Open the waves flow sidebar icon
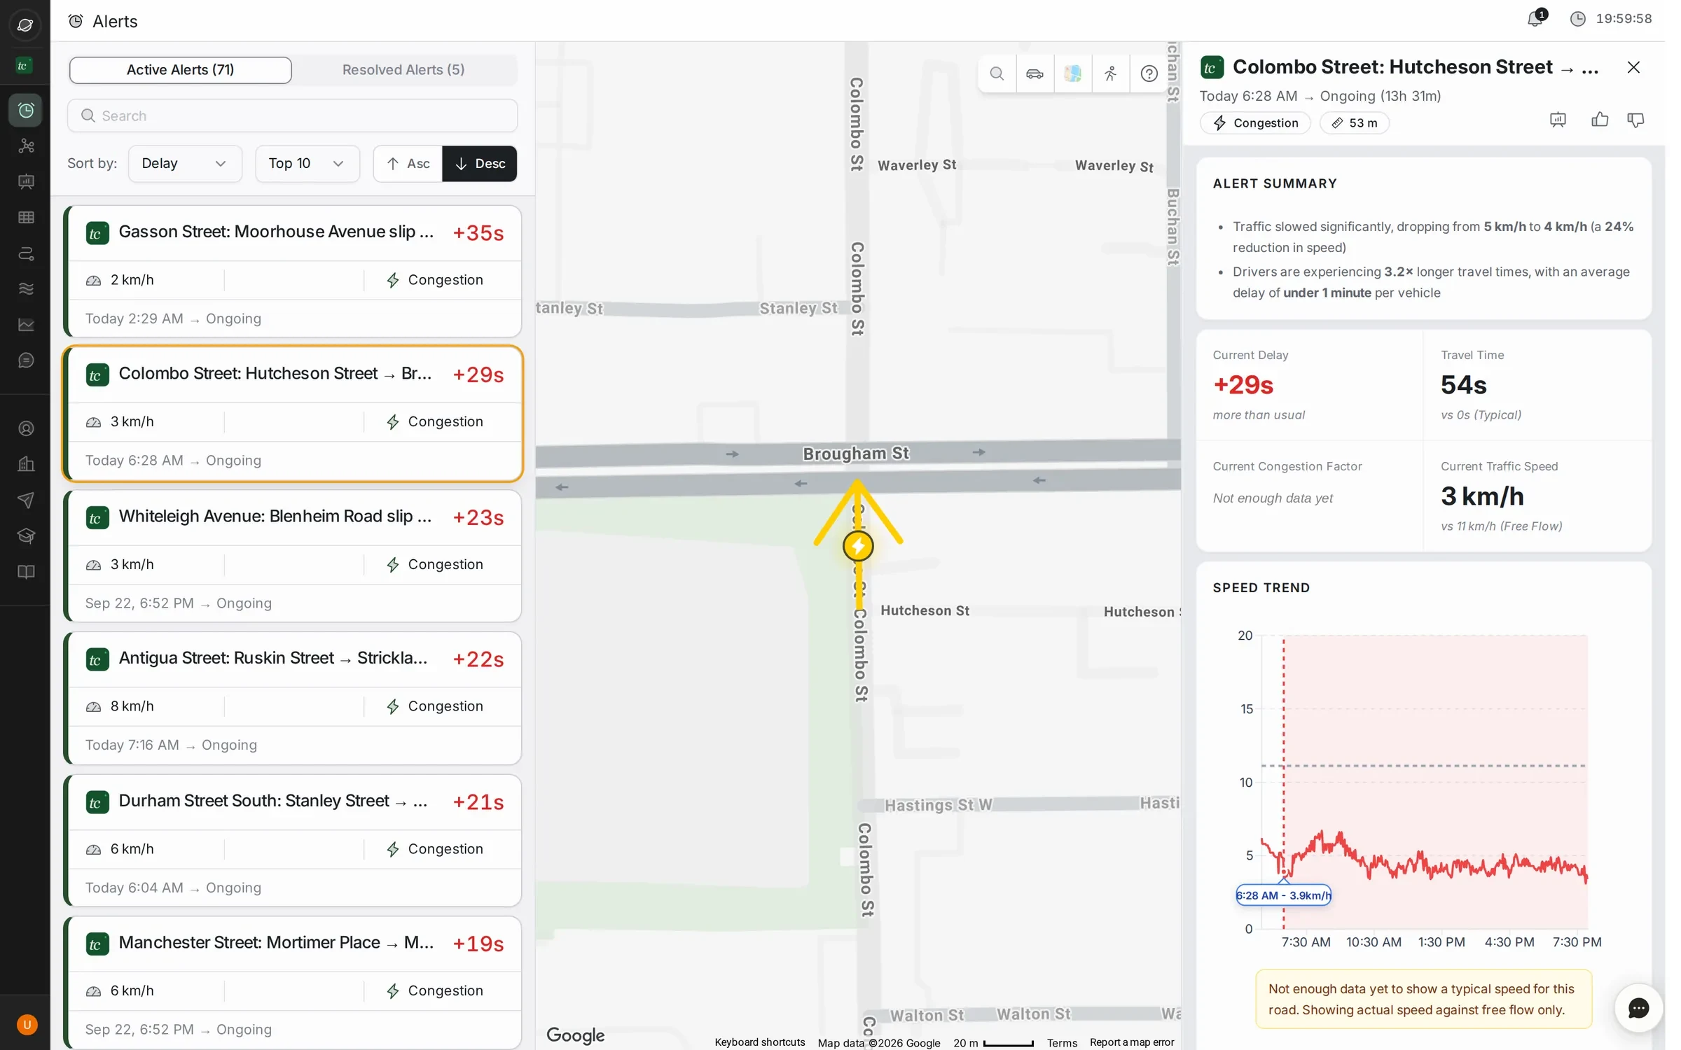The height and width of the screenshot is (1050, 1681). [26, 289]
